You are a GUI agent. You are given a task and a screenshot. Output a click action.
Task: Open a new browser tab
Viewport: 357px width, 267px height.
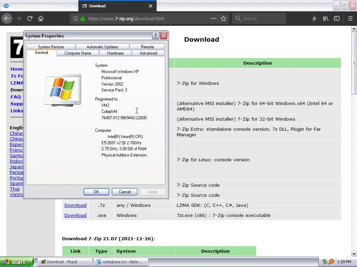pos(162,6)
